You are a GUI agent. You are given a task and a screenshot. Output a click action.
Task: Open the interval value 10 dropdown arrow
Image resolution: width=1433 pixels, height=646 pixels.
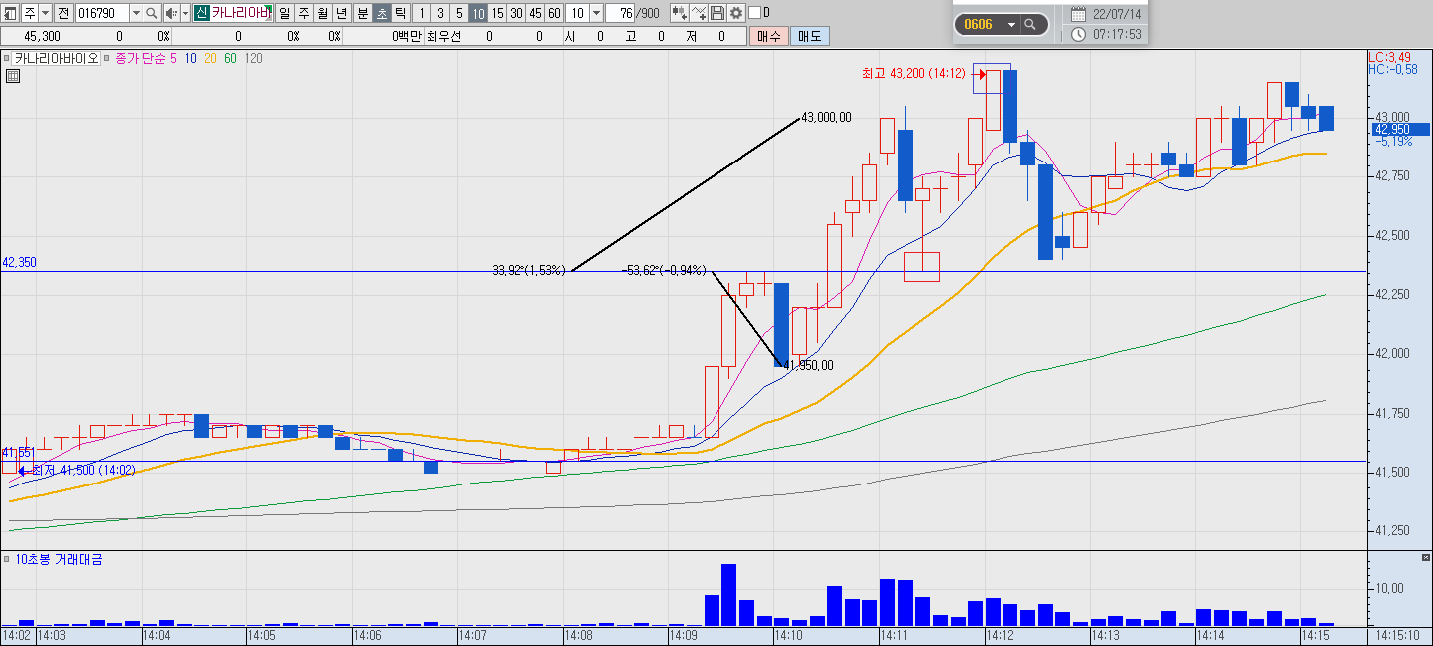[x=596, y=13]
